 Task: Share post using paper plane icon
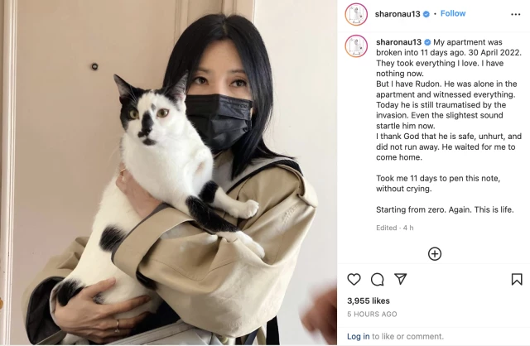coord(401,279)
